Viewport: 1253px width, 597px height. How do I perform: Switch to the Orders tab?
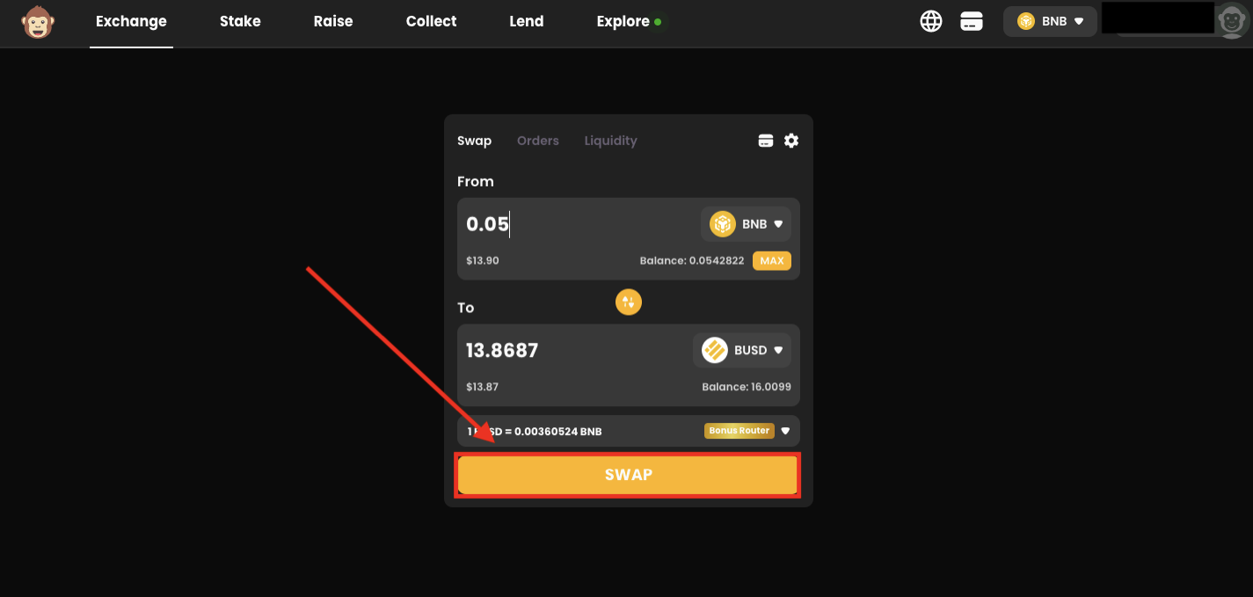point(537,141)
